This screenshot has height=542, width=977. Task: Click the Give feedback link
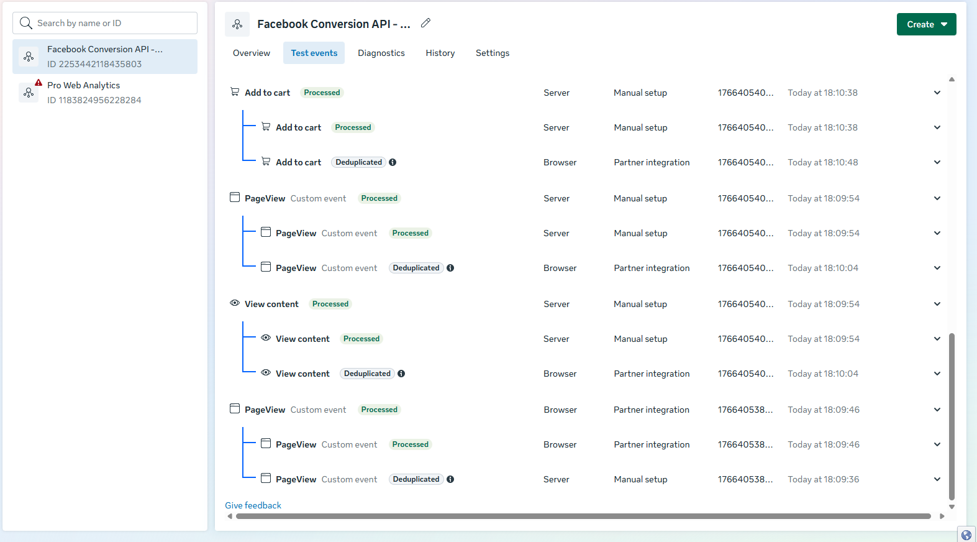(x=253, y=505)
